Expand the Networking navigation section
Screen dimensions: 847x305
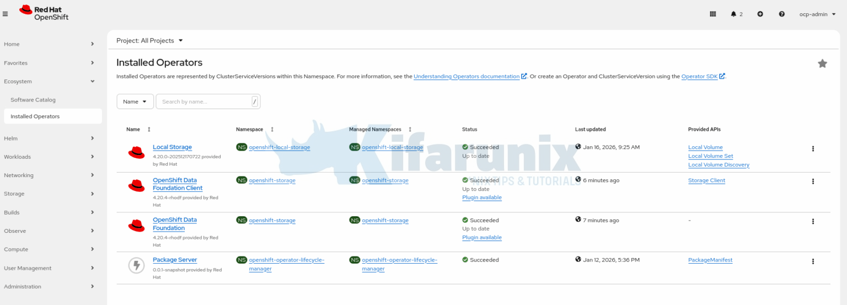click(49, 175)
